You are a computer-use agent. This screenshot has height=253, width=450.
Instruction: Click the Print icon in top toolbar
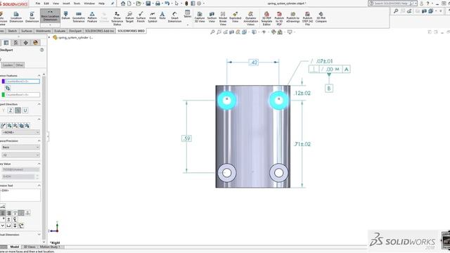pyautogui.click(x=157, y=4)
